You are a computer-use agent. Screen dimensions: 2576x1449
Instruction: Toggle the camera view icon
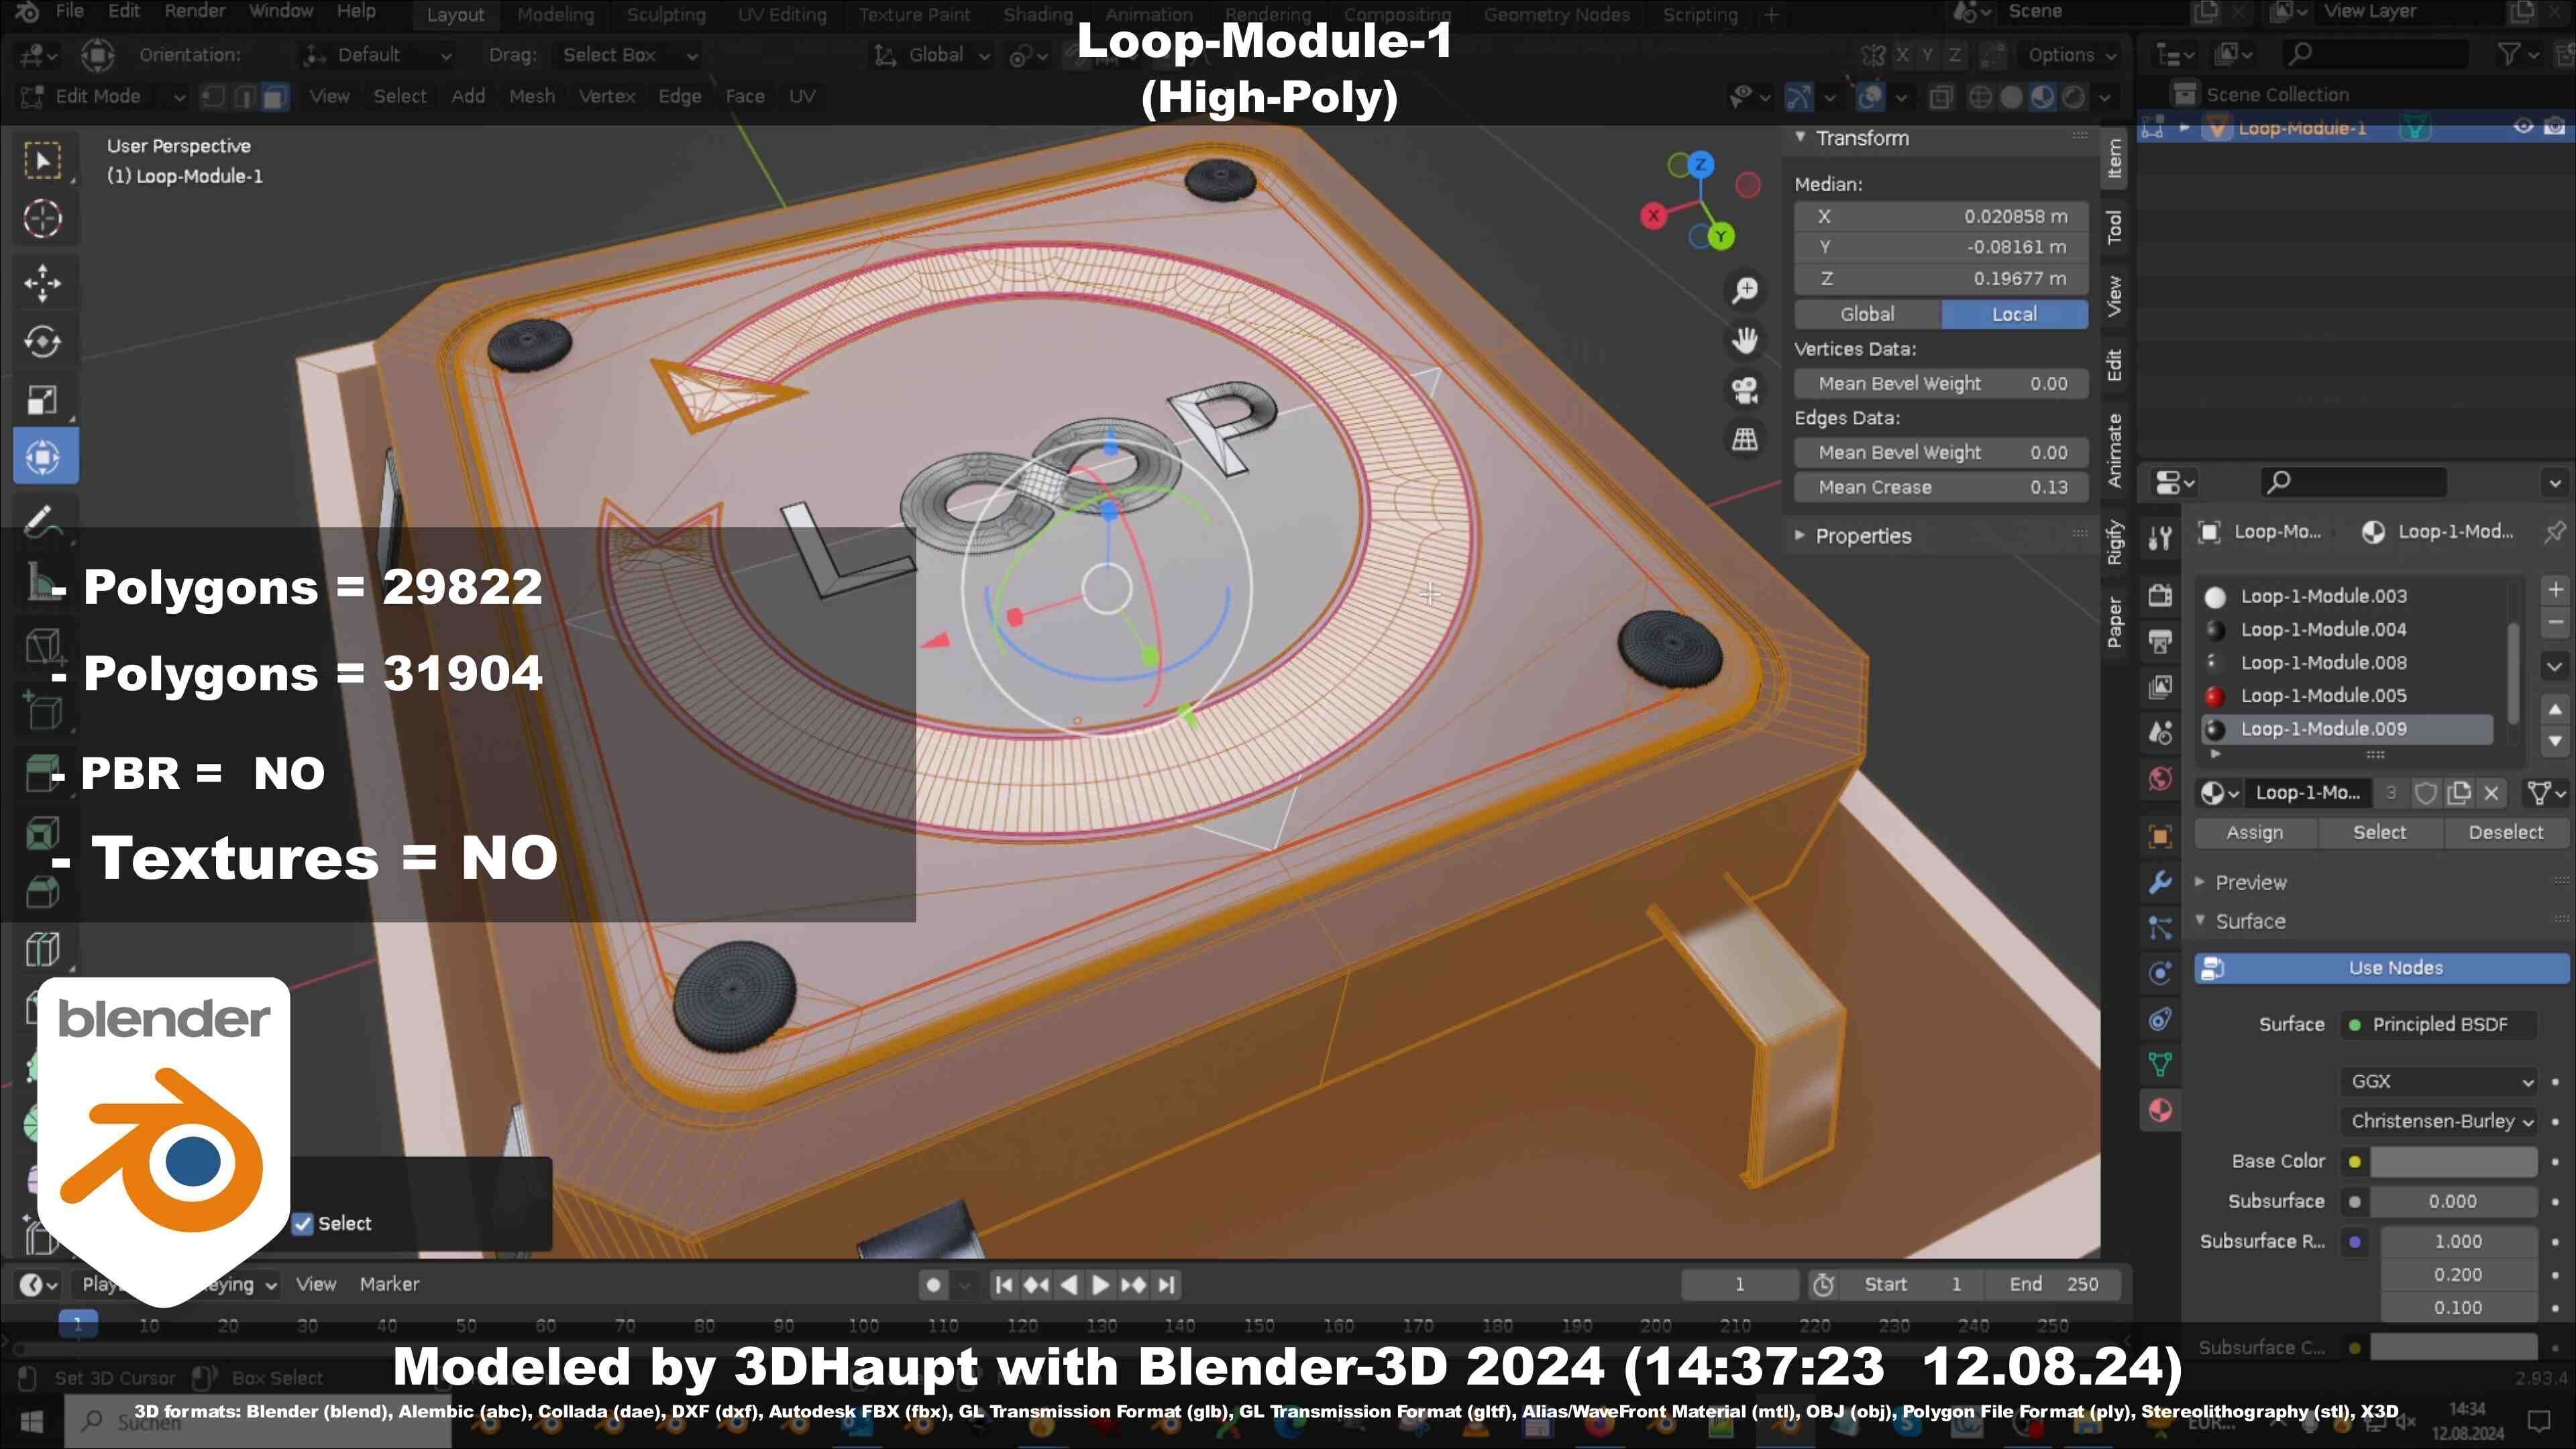1745,390
